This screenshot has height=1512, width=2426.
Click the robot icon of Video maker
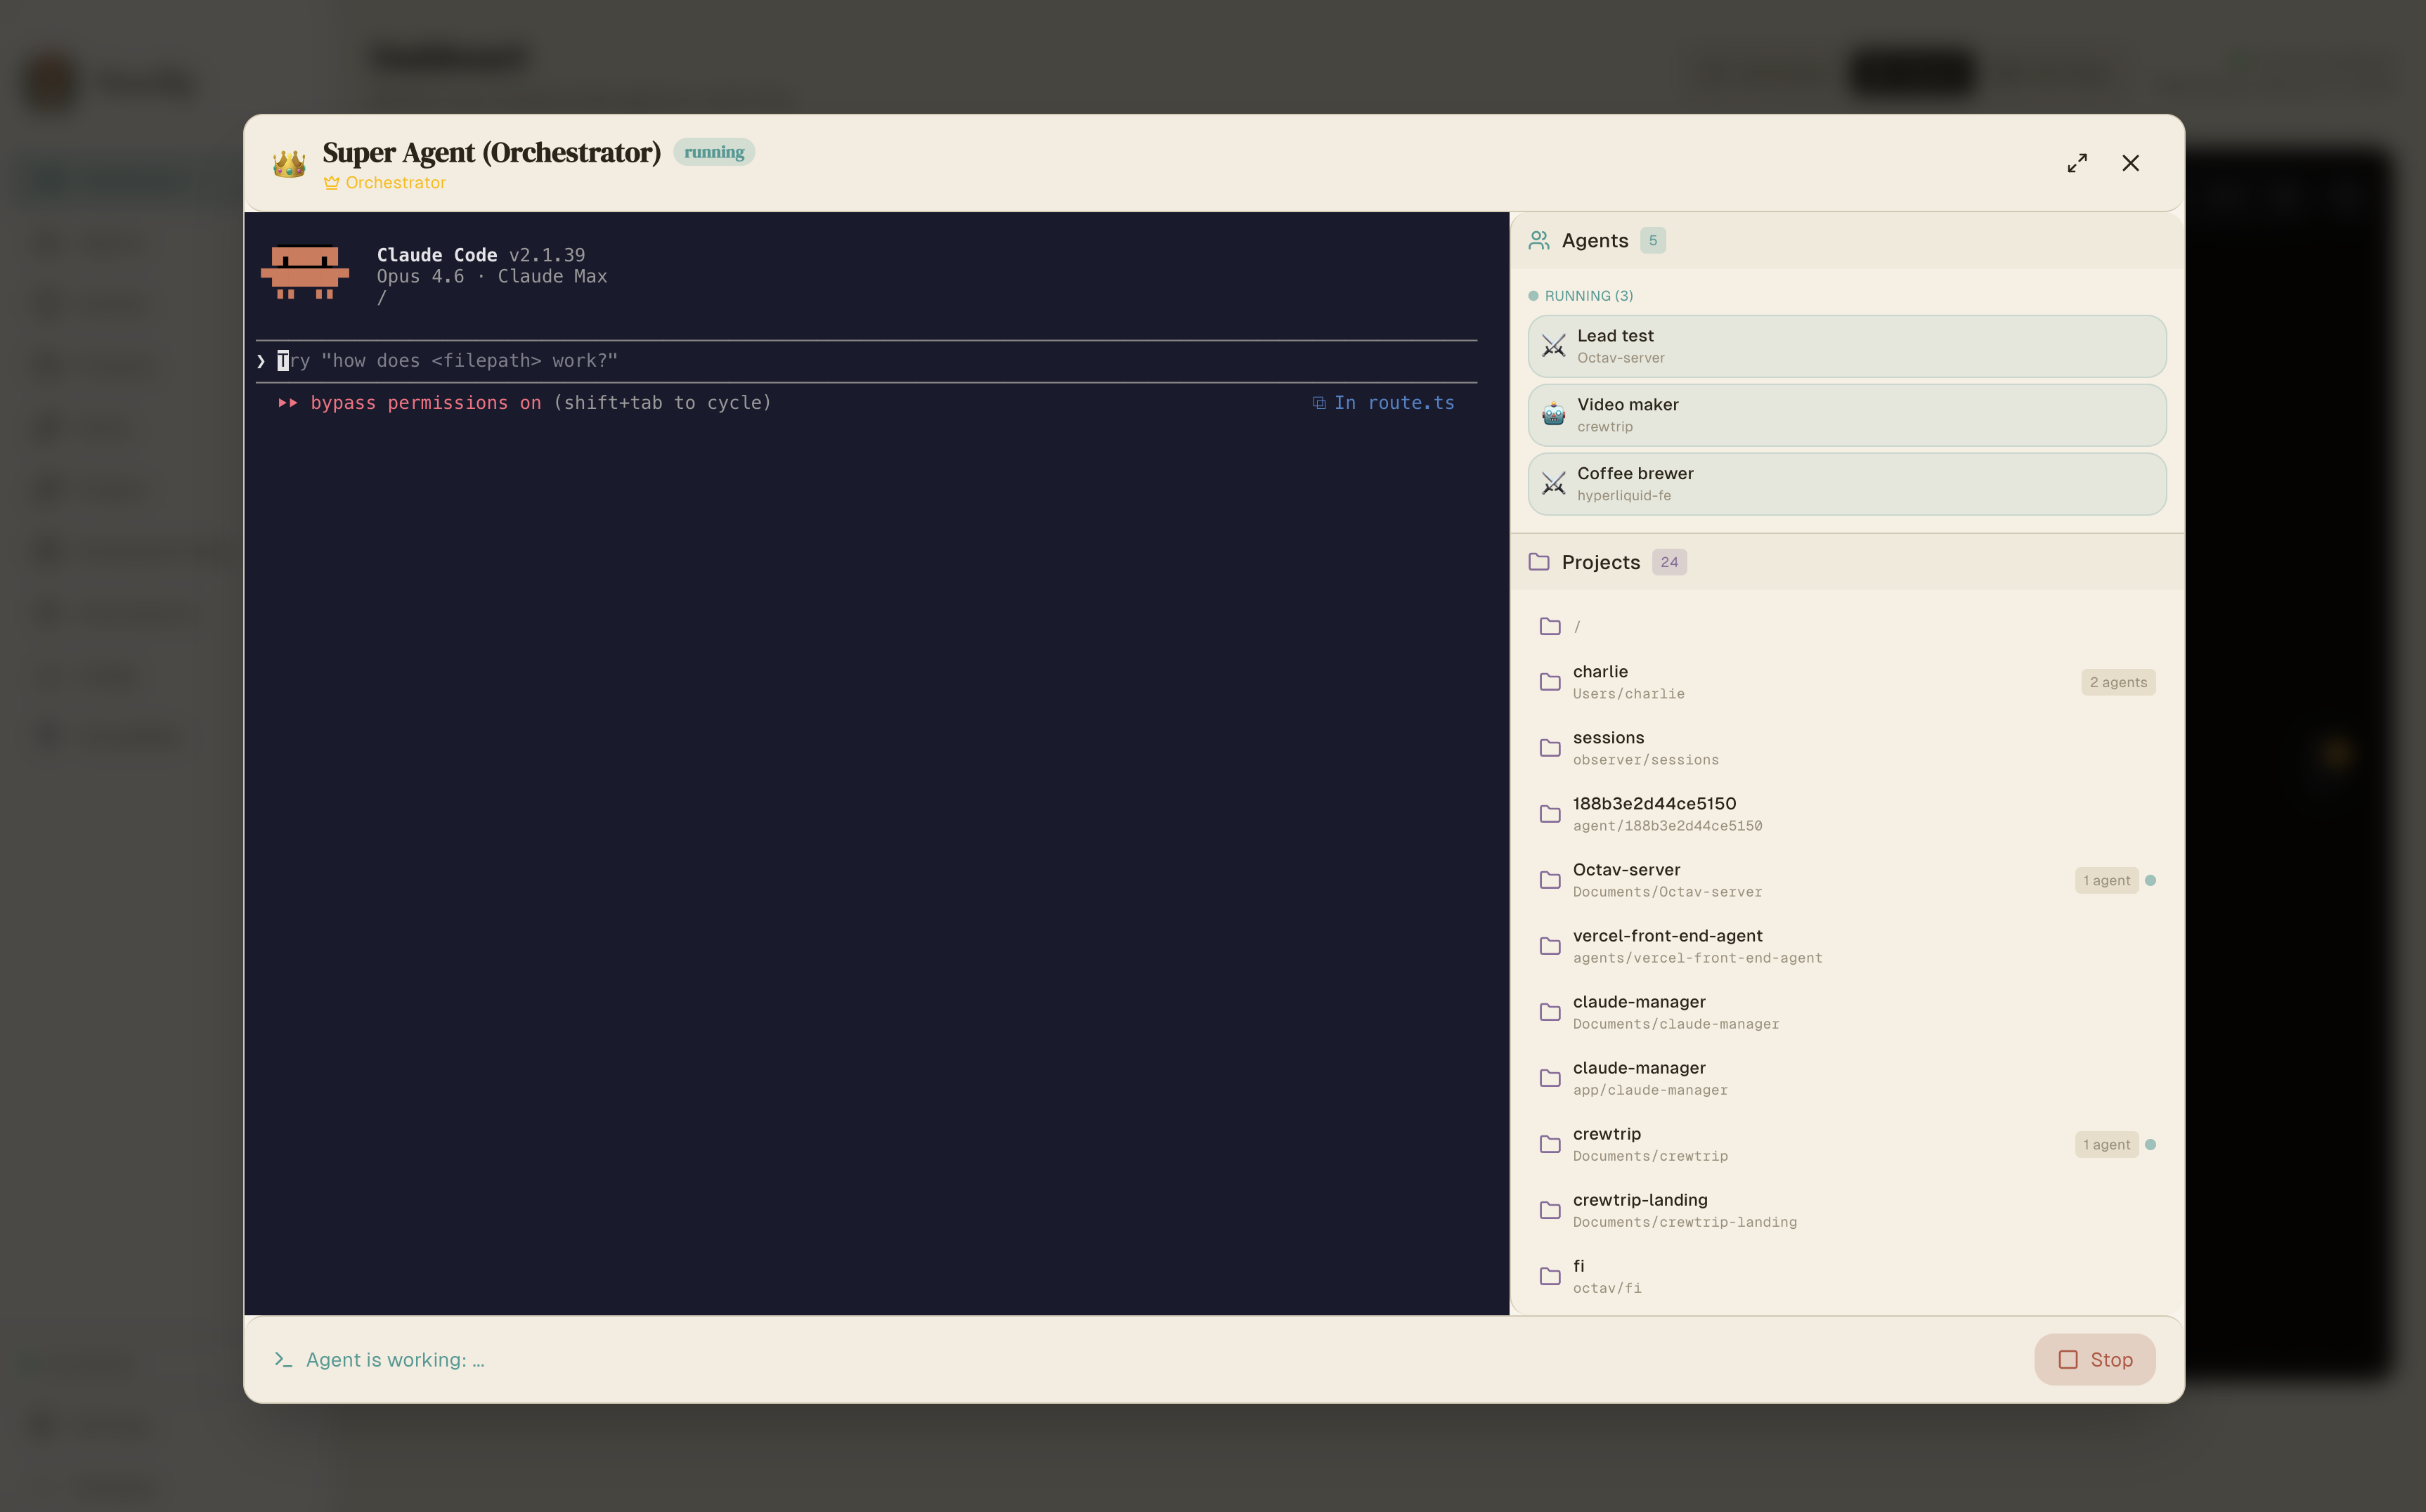[1553, 415]
